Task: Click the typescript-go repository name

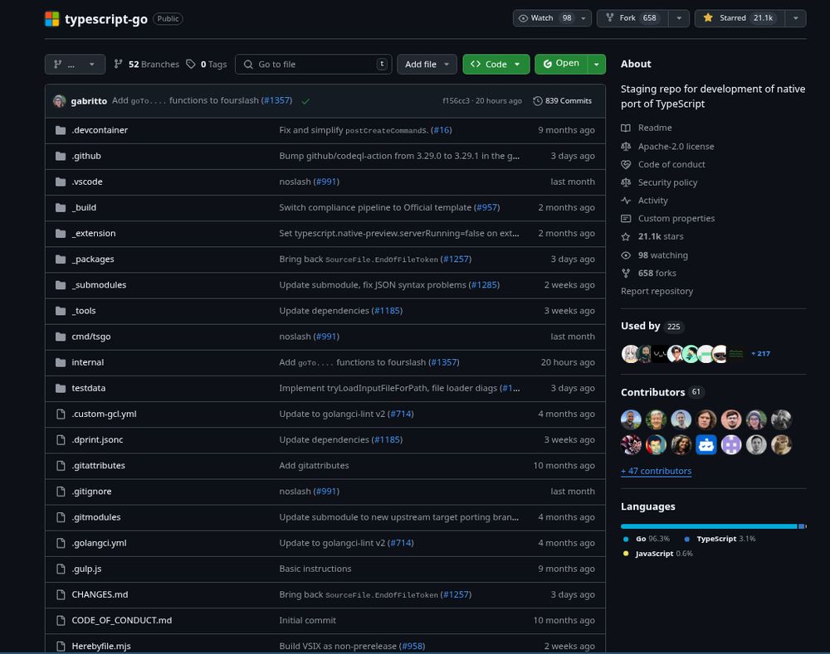Action: (x=106, y=19)
